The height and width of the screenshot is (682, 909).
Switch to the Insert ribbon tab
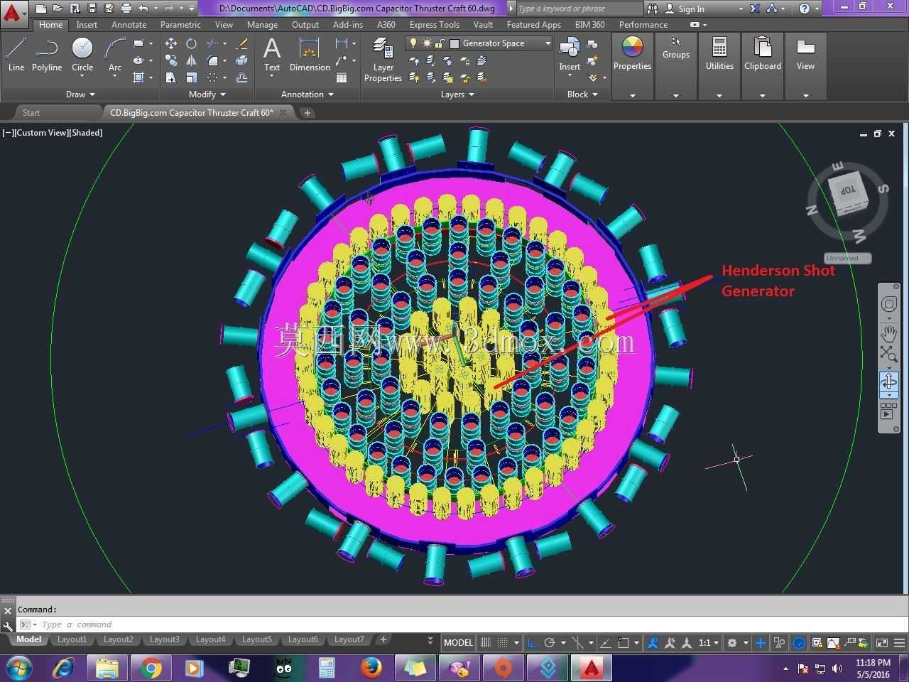(x=87, y=25)
